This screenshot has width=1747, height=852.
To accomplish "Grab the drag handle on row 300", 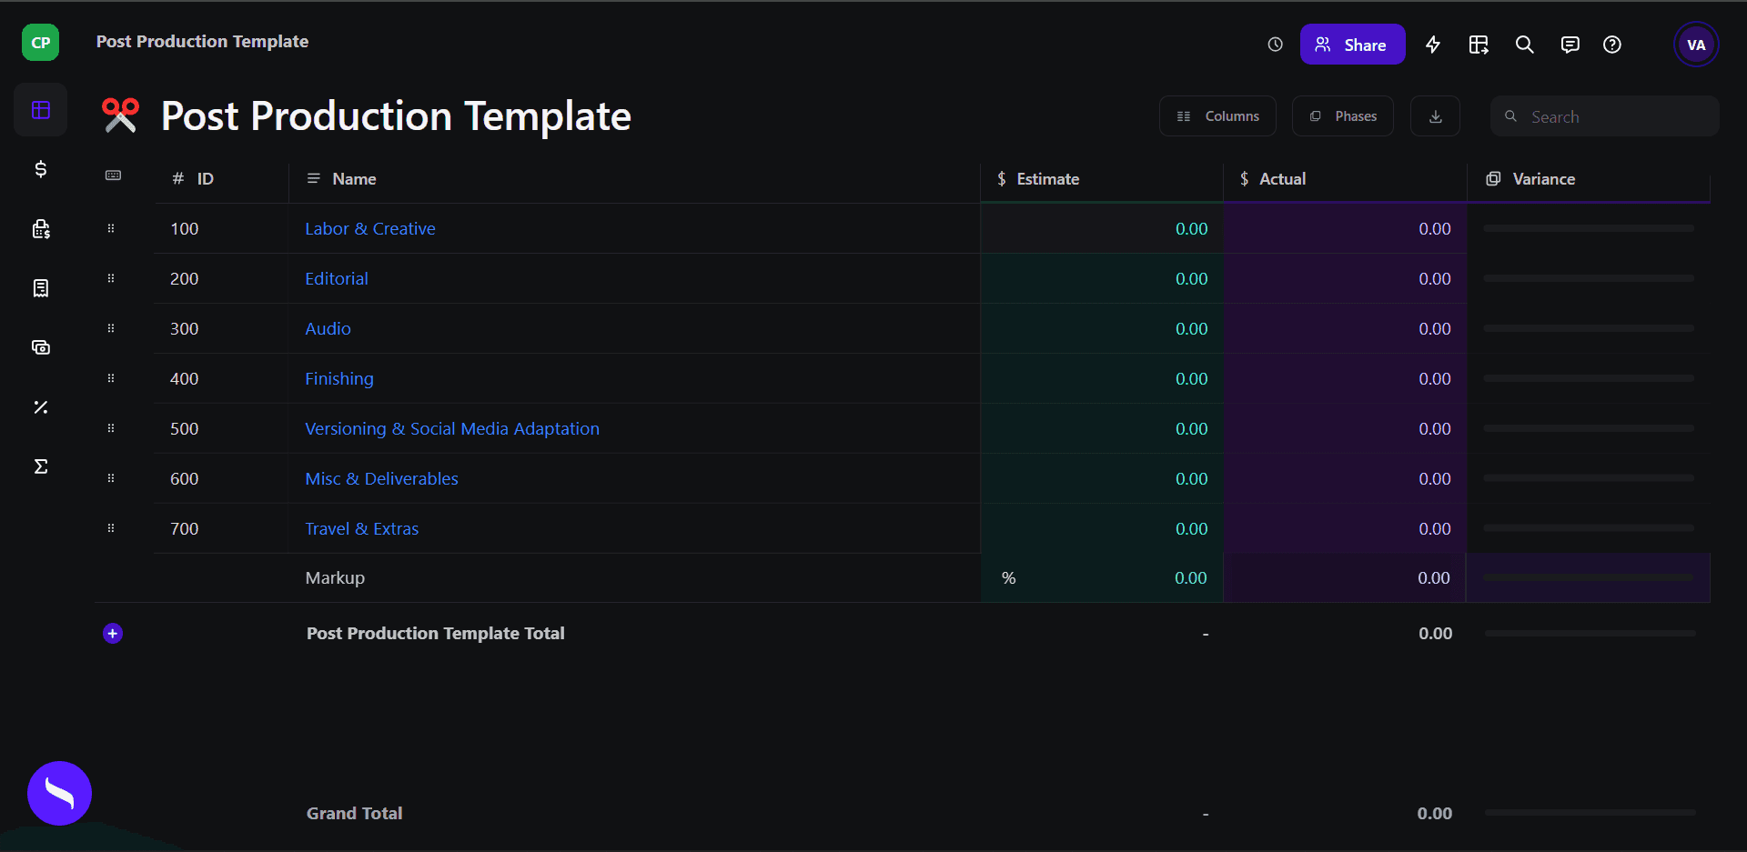I will click(x=111, y=328).
